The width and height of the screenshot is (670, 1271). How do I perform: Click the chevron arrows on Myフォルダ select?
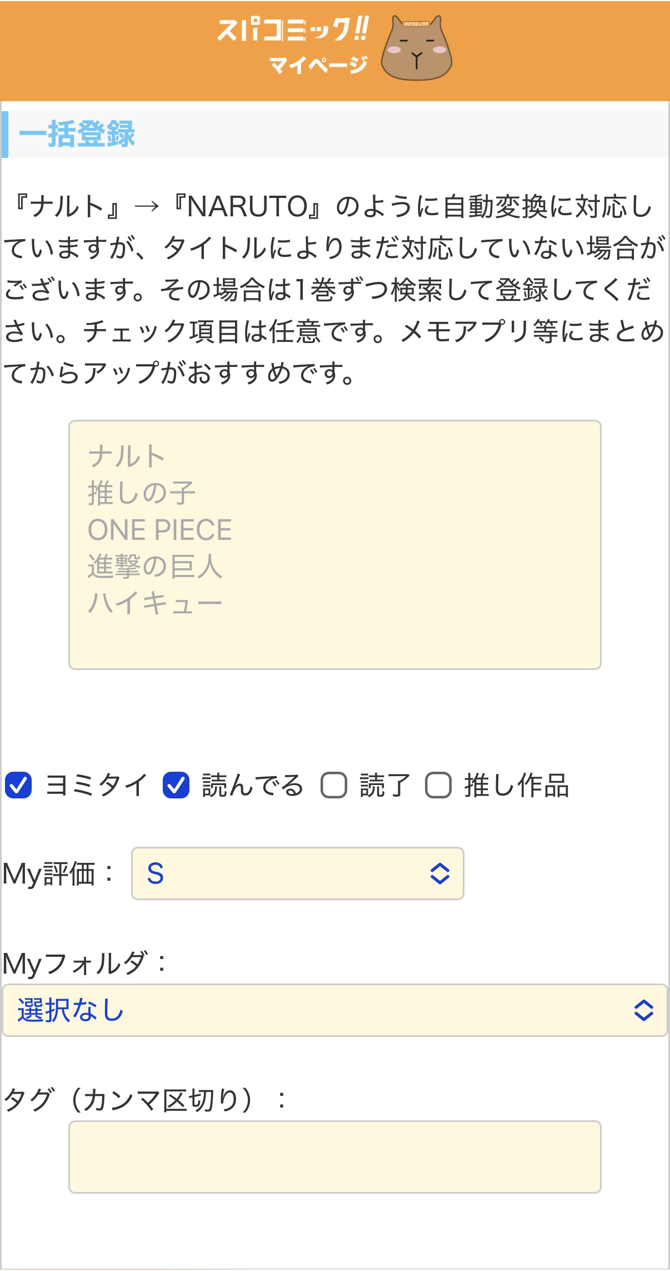click(x=644, y=1010)
